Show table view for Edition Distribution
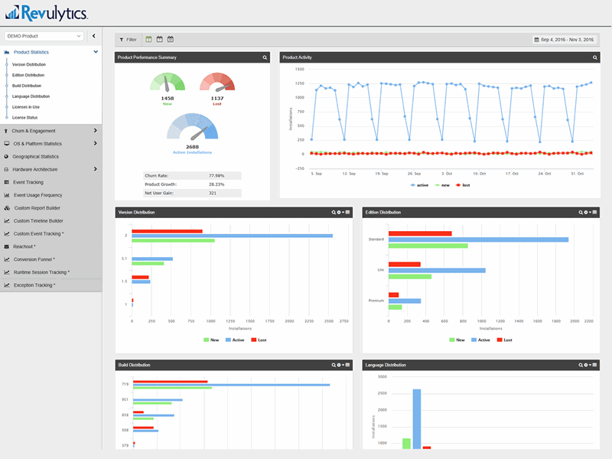The height and width of the screenshot is (459, 612). [x=594, y=213]
